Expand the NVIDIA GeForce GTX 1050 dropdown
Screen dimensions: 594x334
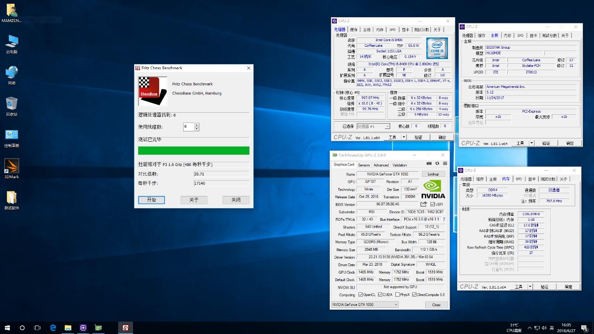coord(395,305)
